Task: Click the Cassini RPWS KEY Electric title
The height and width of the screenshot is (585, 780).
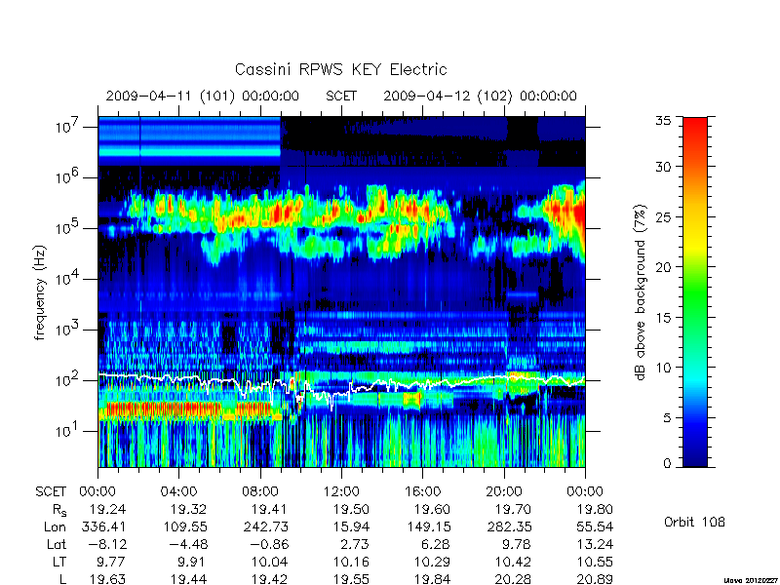Action: [340, 69]
